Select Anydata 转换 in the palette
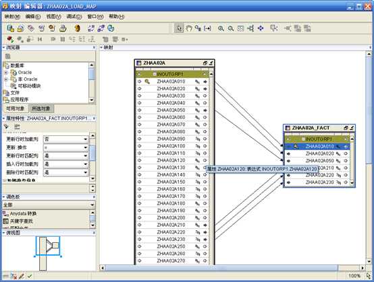This screenshot has height=282, width=374. (x=23, y=213)
